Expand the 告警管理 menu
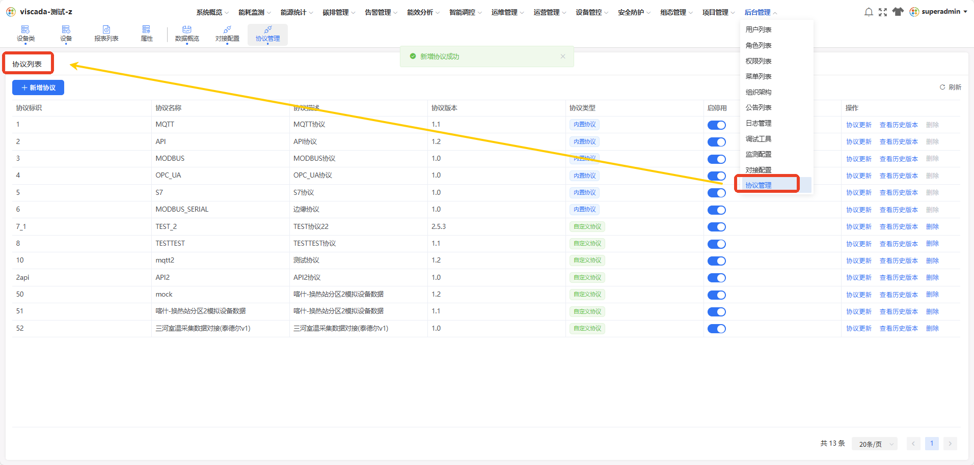This screenshot has width=974, height=465. (x=381, y=12)
